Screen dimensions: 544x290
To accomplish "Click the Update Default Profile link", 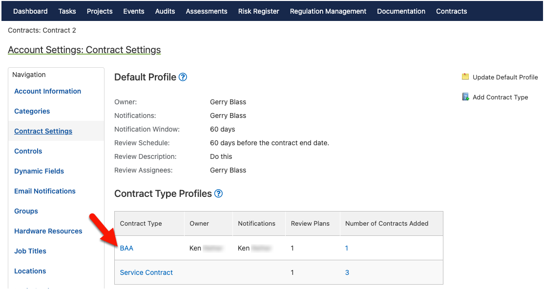I will tap(505, 77).
